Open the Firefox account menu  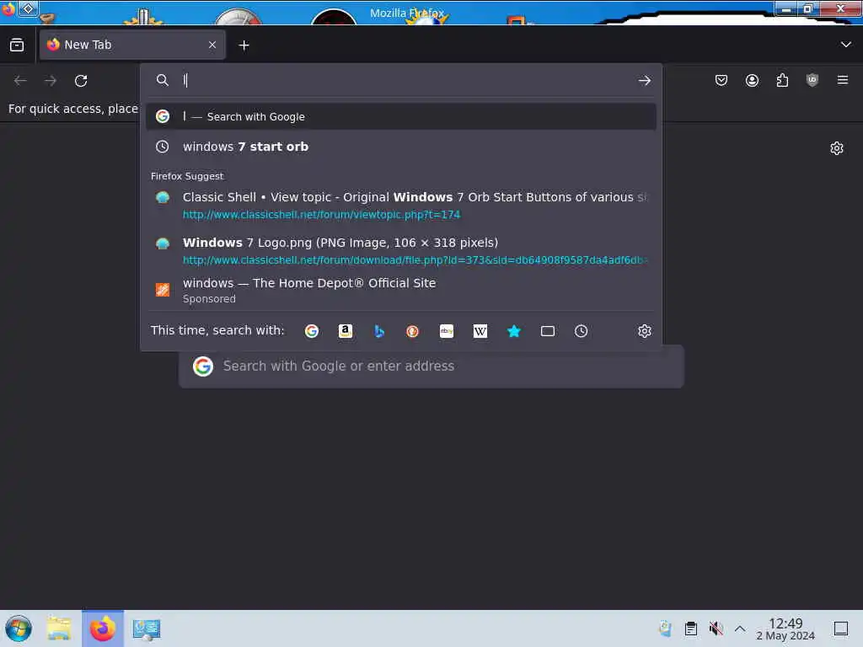pos(752,80)
